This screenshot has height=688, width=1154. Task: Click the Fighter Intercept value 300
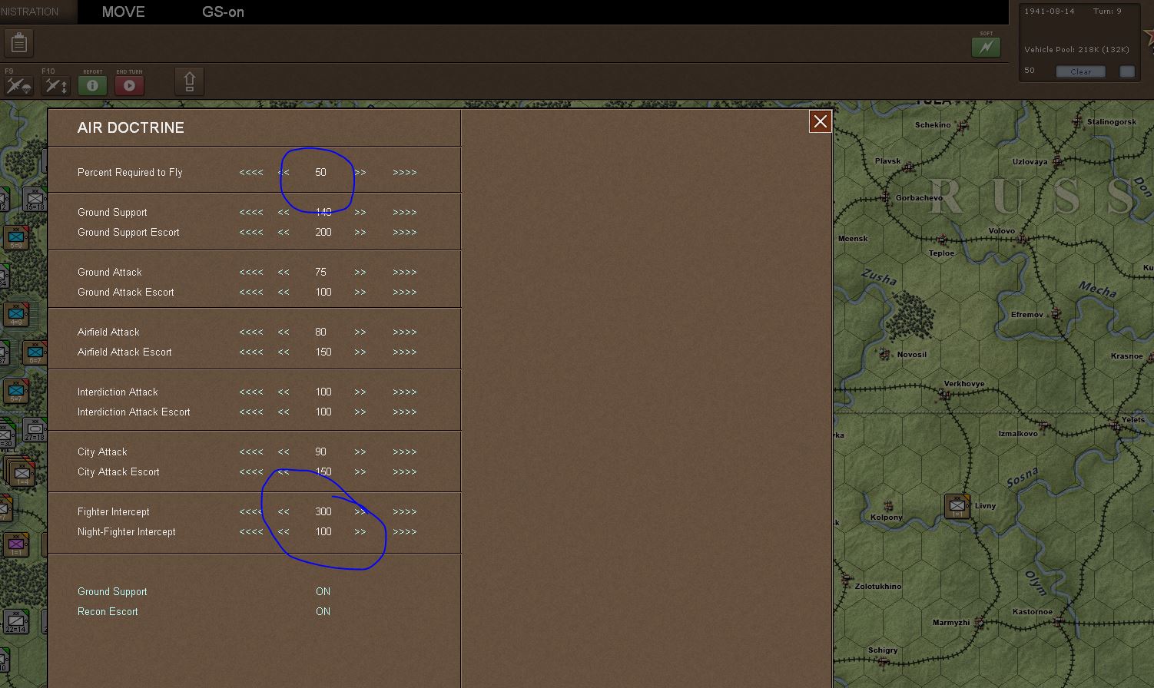coord(323,511)
